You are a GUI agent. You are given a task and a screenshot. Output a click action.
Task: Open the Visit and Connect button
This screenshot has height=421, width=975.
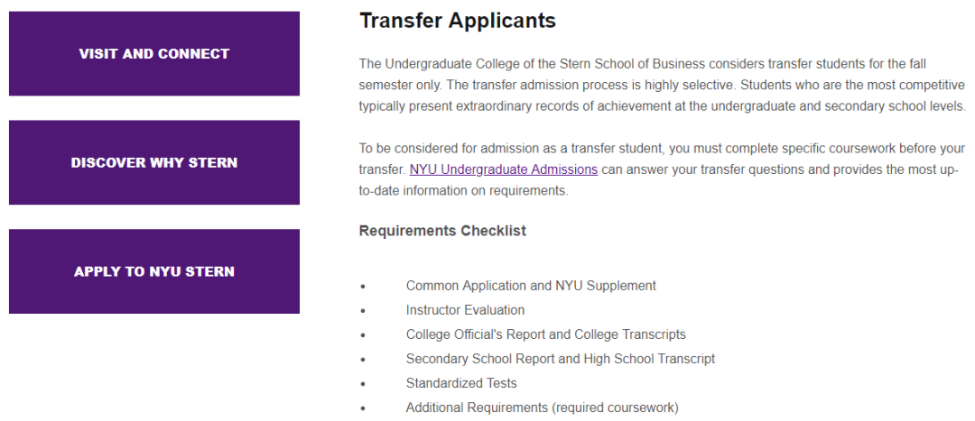point(154,53)
